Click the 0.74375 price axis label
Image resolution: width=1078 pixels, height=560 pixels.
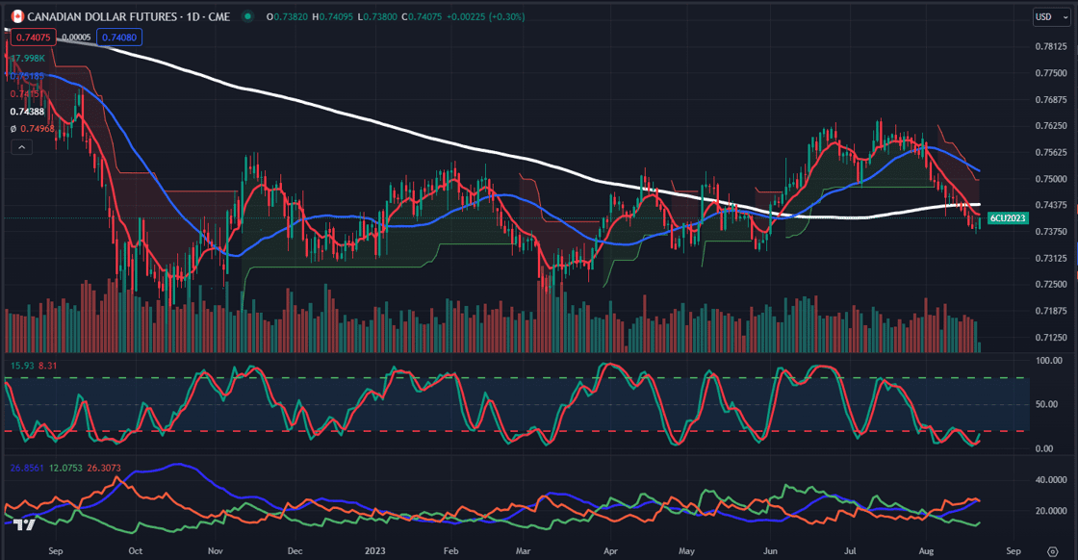tap(1051, 205)
